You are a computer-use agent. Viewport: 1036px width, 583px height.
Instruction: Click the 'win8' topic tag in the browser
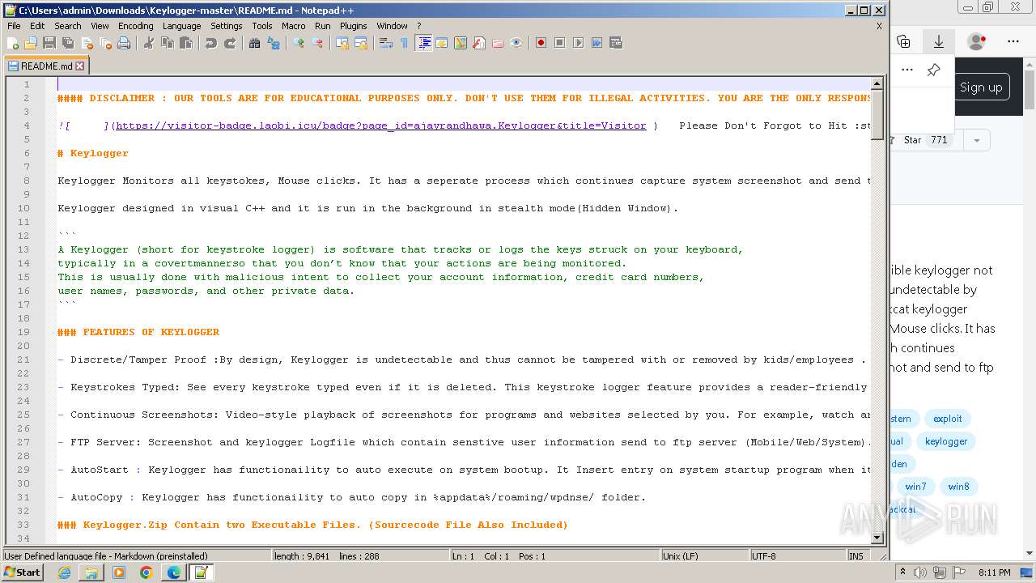(958, 487)
